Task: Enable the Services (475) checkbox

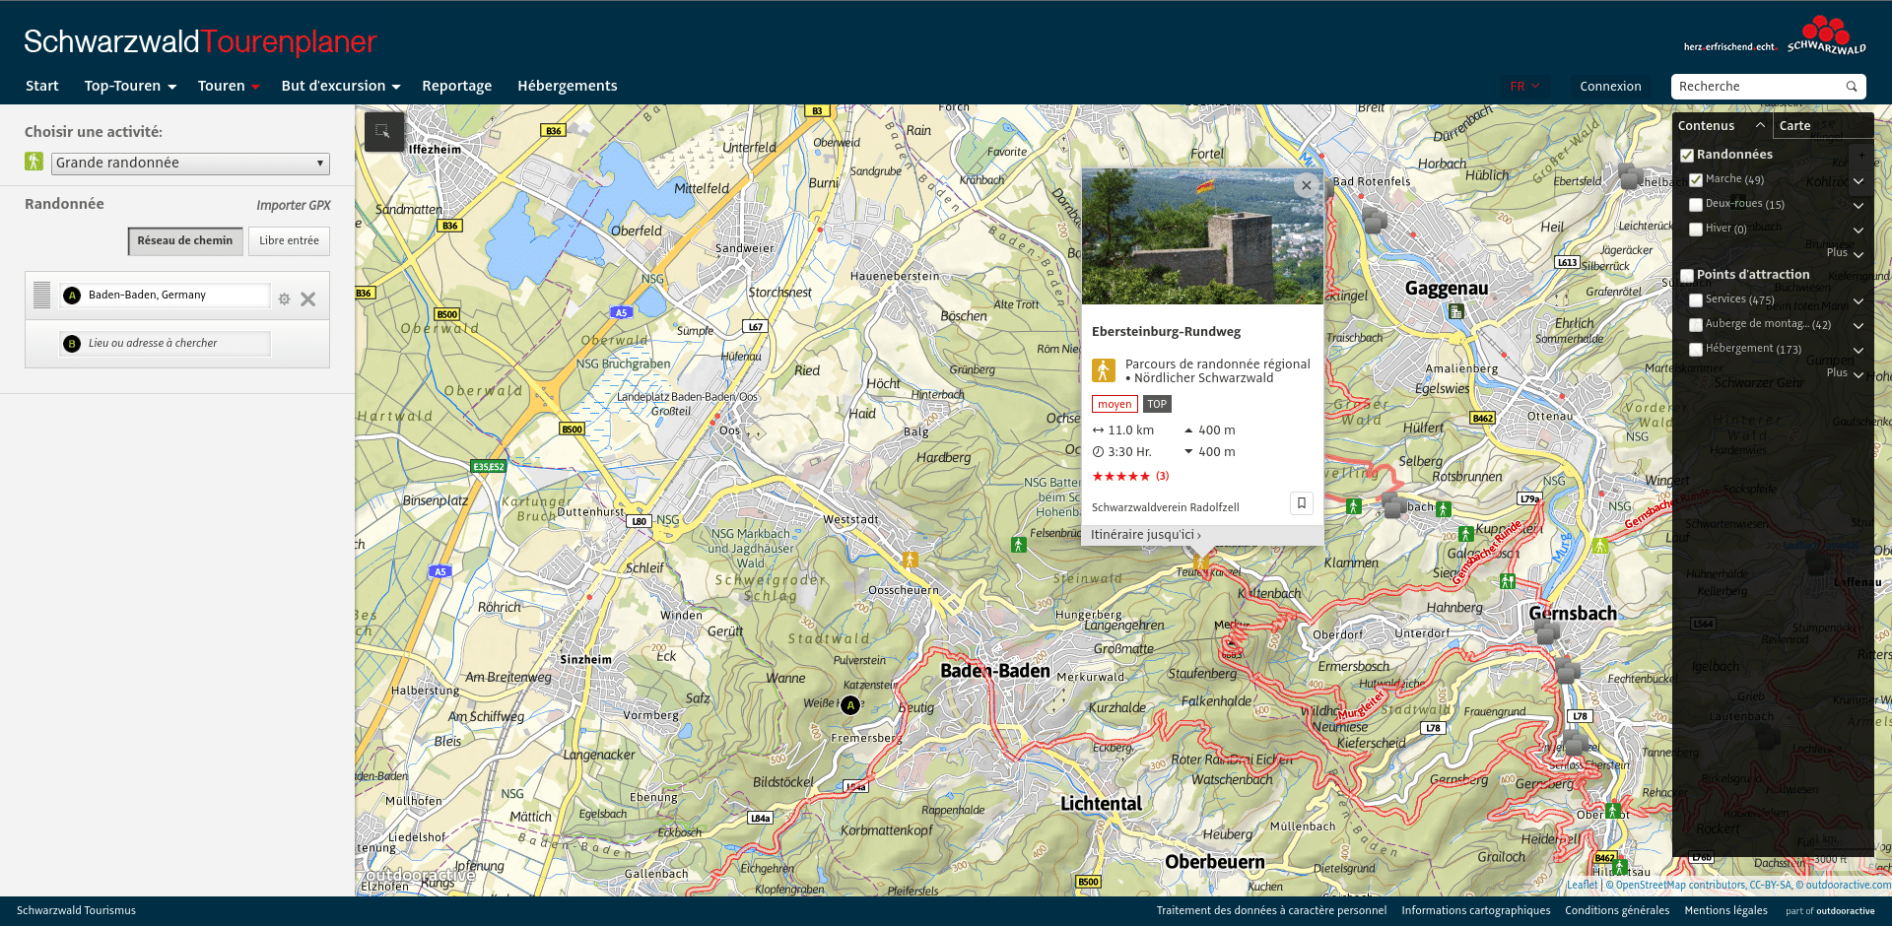Action: [1696, 300]
